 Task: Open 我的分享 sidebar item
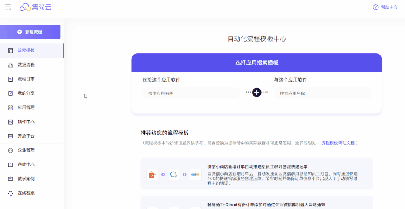(32, 93)
